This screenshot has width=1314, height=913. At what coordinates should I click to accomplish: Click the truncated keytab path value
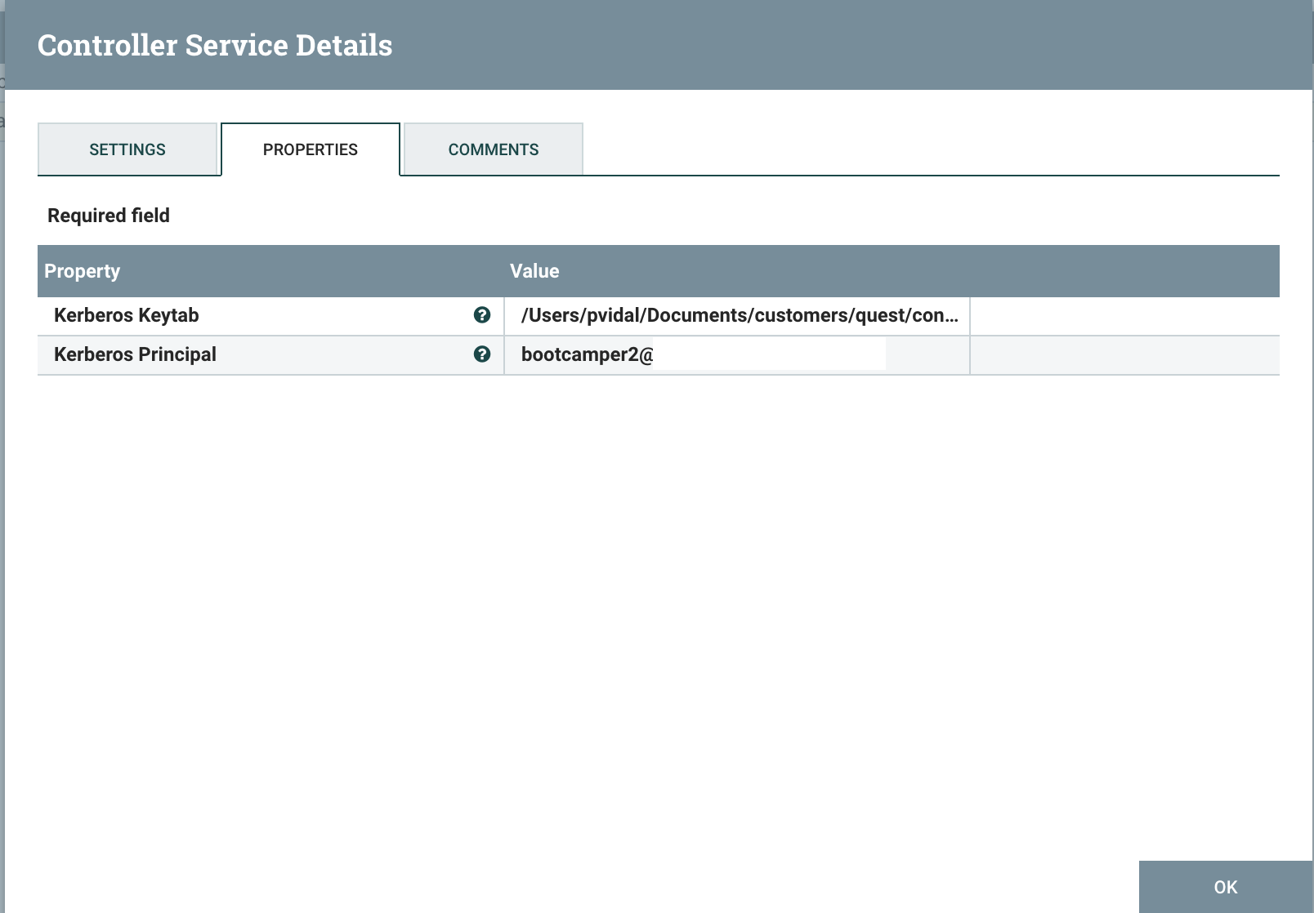coord(740,315)
